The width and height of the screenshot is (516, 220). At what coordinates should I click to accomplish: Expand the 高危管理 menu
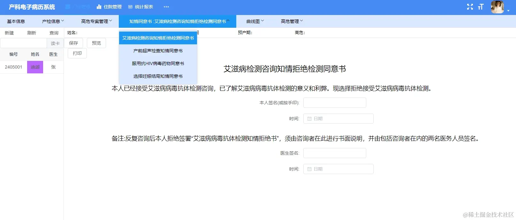292,21
